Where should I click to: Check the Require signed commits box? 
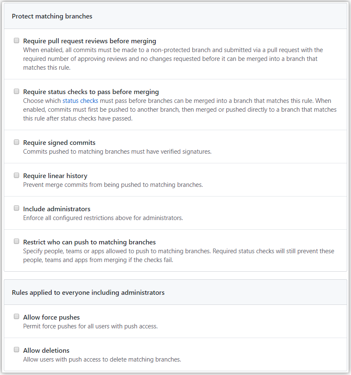coord(16,142)
